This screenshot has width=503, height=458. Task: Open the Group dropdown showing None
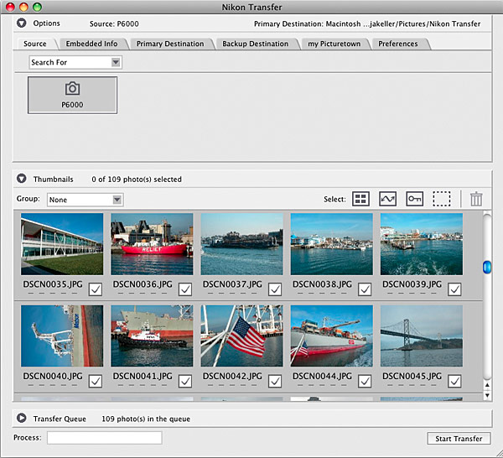coord(85,200)
